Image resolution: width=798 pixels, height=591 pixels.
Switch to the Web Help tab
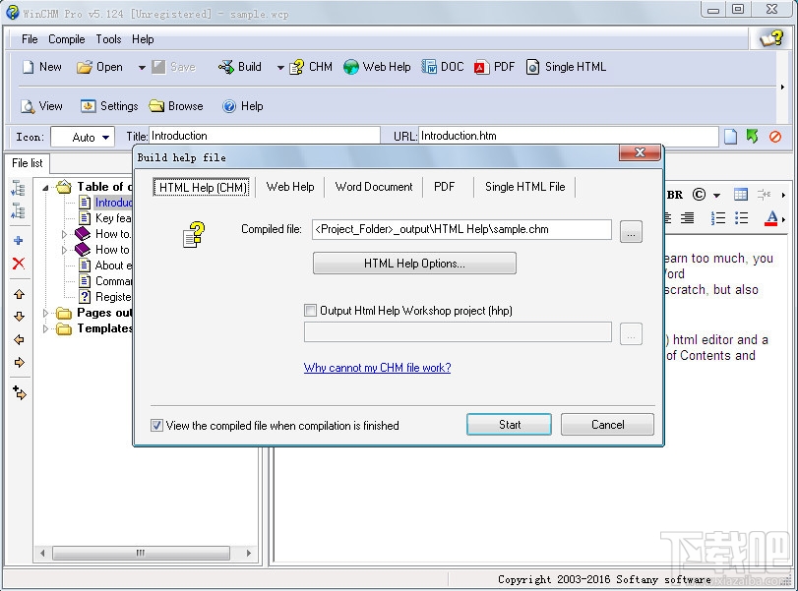coord(290,187)
